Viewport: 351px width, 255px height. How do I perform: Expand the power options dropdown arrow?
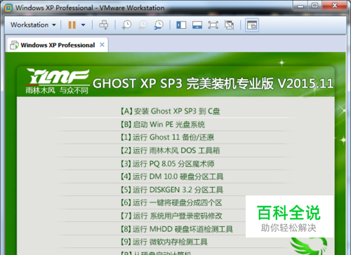point(83,25)
